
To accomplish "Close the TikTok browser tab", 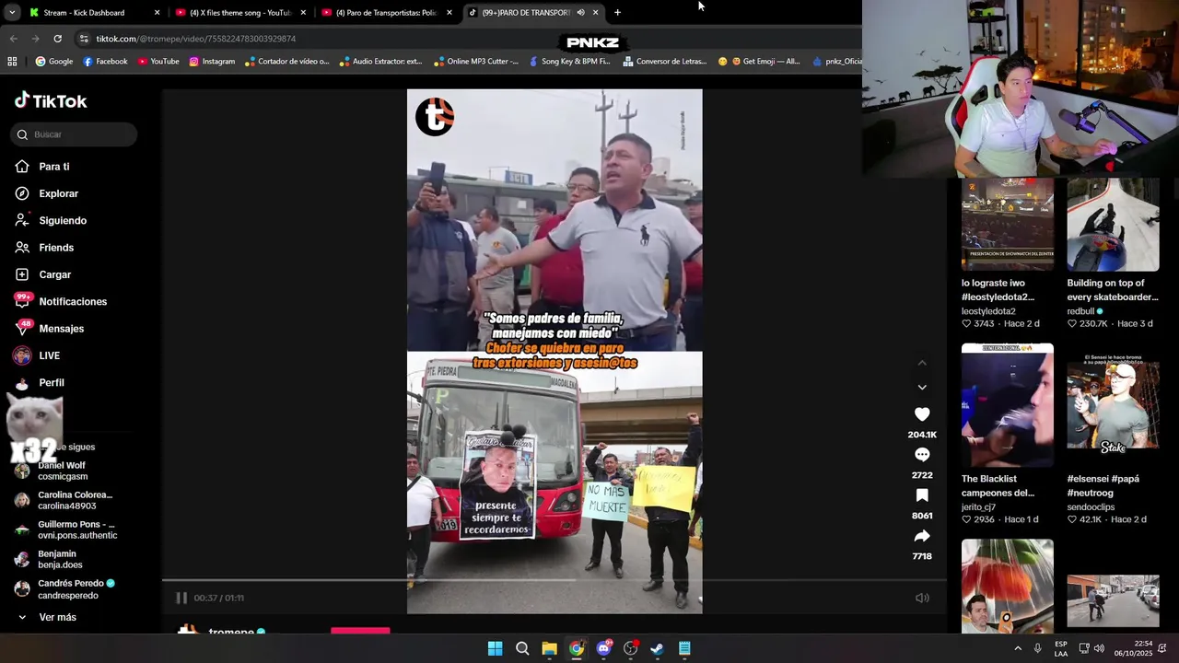I will click(596, 13).
